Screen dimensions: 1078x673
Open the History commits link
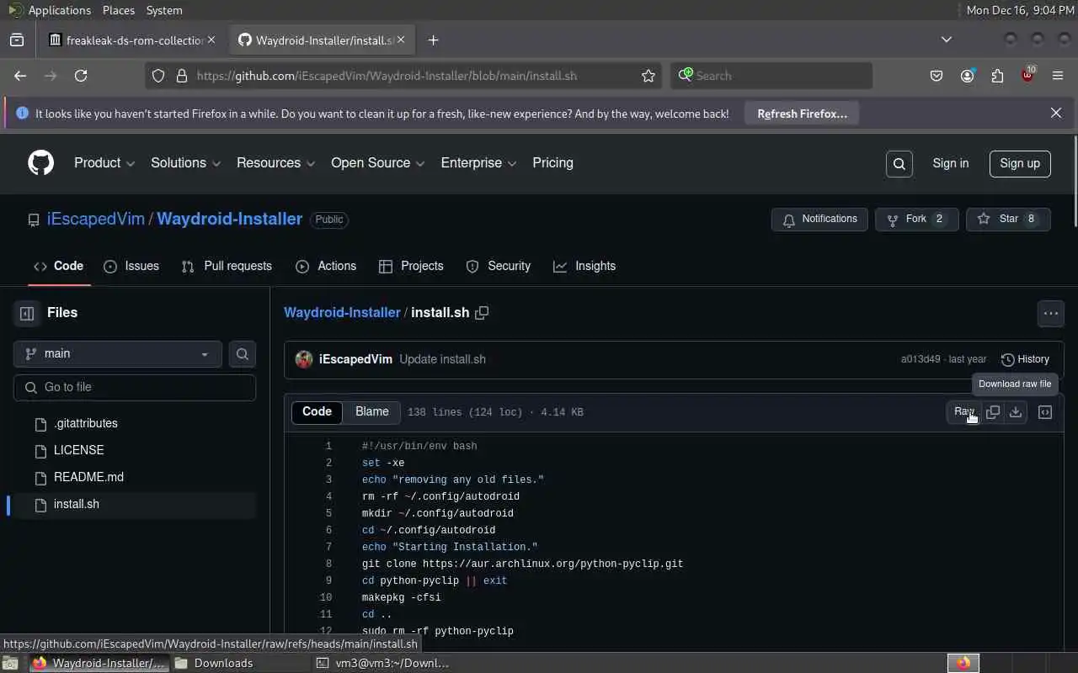tap(1025, 359)
